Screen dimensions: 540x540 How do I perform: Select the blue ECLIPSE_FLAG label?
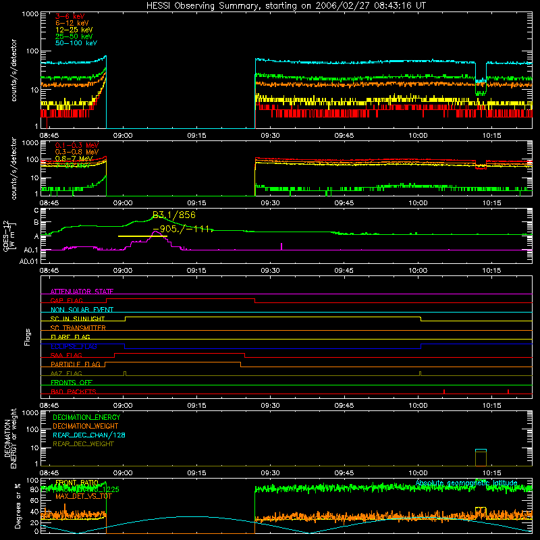(74, 346)
